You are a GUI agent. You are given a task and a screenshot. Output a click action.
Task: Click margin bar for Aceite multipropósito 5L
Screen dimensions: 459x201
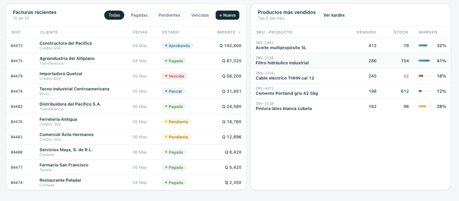(425, 46)
